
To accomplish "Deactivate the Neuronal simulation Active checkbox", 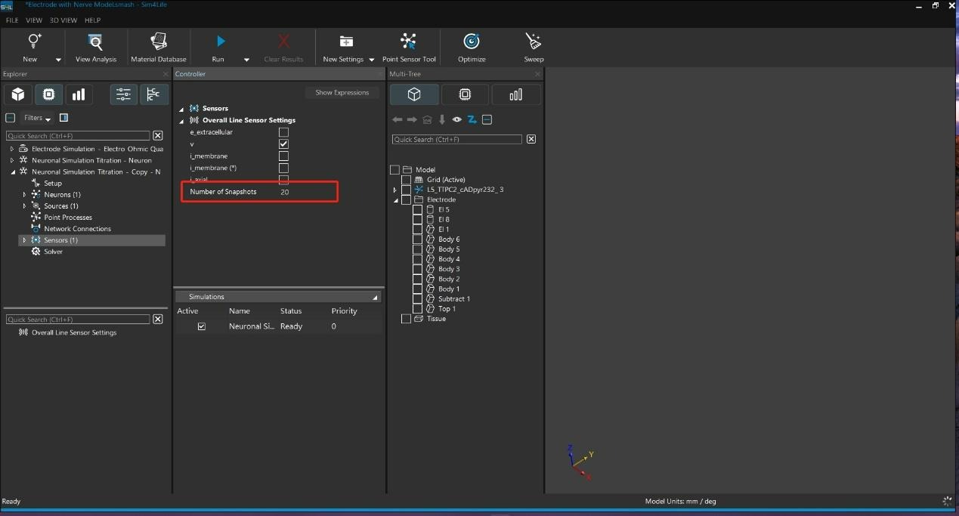I will (202, 326).
